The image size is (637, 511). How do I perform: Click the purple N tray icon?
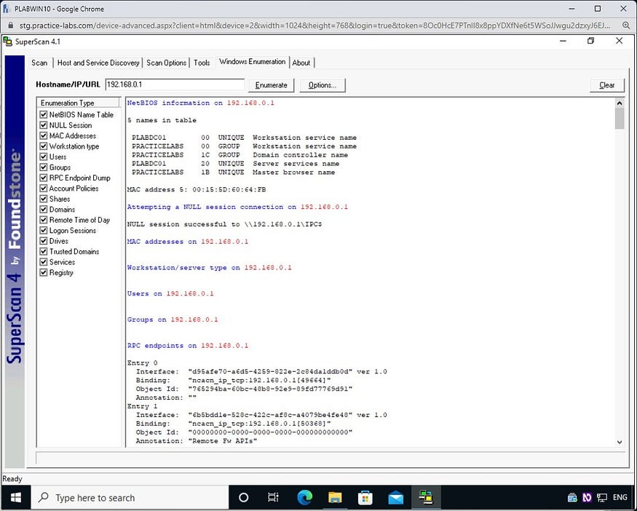pyautogui.click(x=587, y=498)
